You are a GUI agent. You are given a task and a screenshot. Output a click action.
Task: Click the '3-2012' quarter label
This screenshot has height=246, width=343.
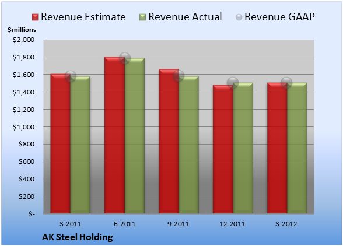coord(286,224)
